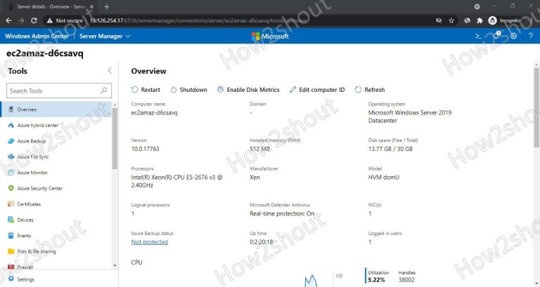Open Windows Admin Center settings gear
Viewport: 540px width, 287px height.
coord(513,36)
